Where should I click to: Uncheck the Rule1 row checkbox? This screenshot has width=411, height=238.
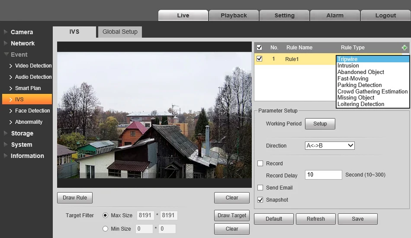pyautogui.click(x=259, y=59)
